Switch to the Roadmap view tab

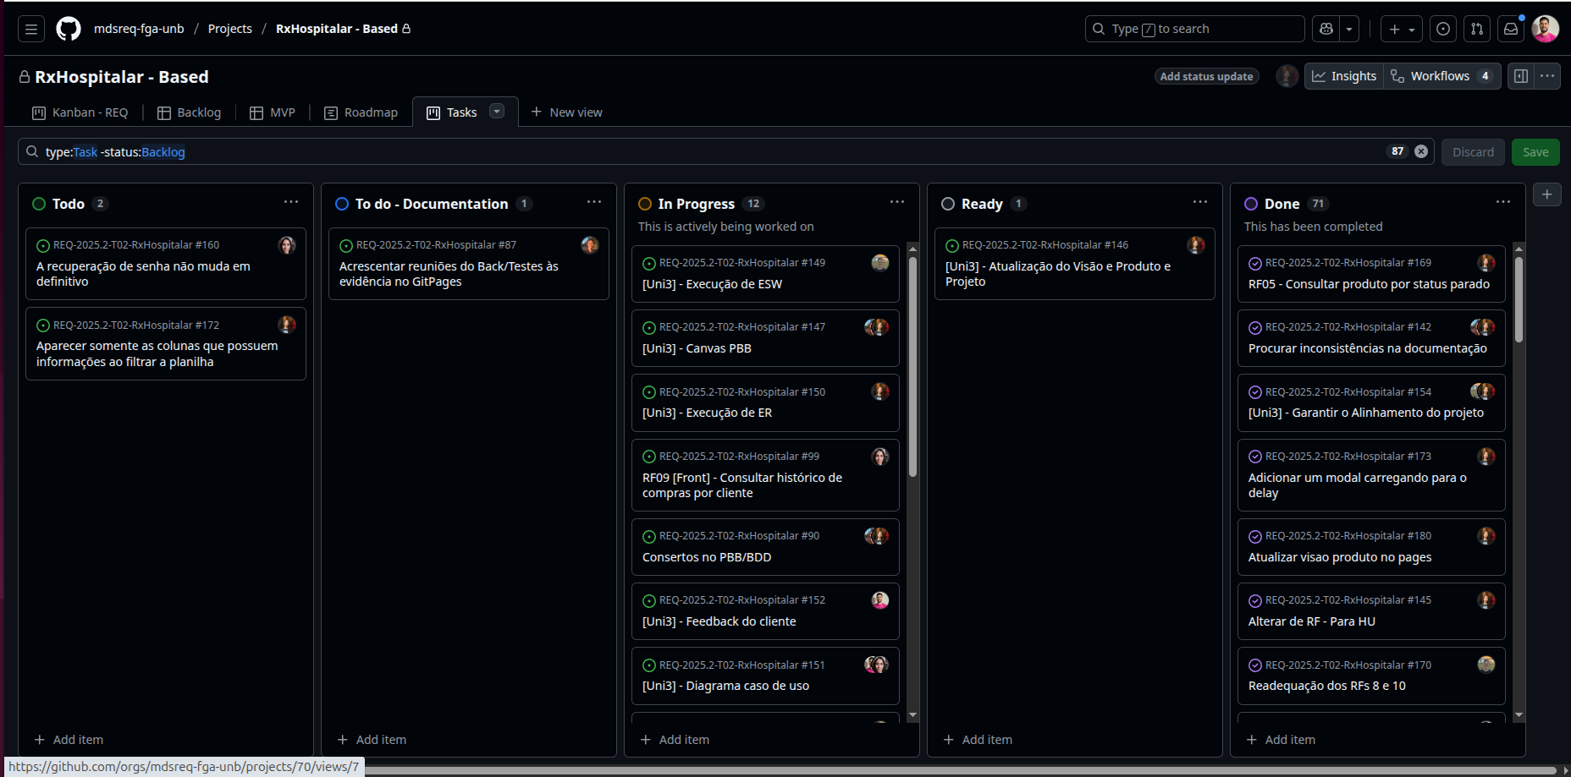(x=361, y=112)
